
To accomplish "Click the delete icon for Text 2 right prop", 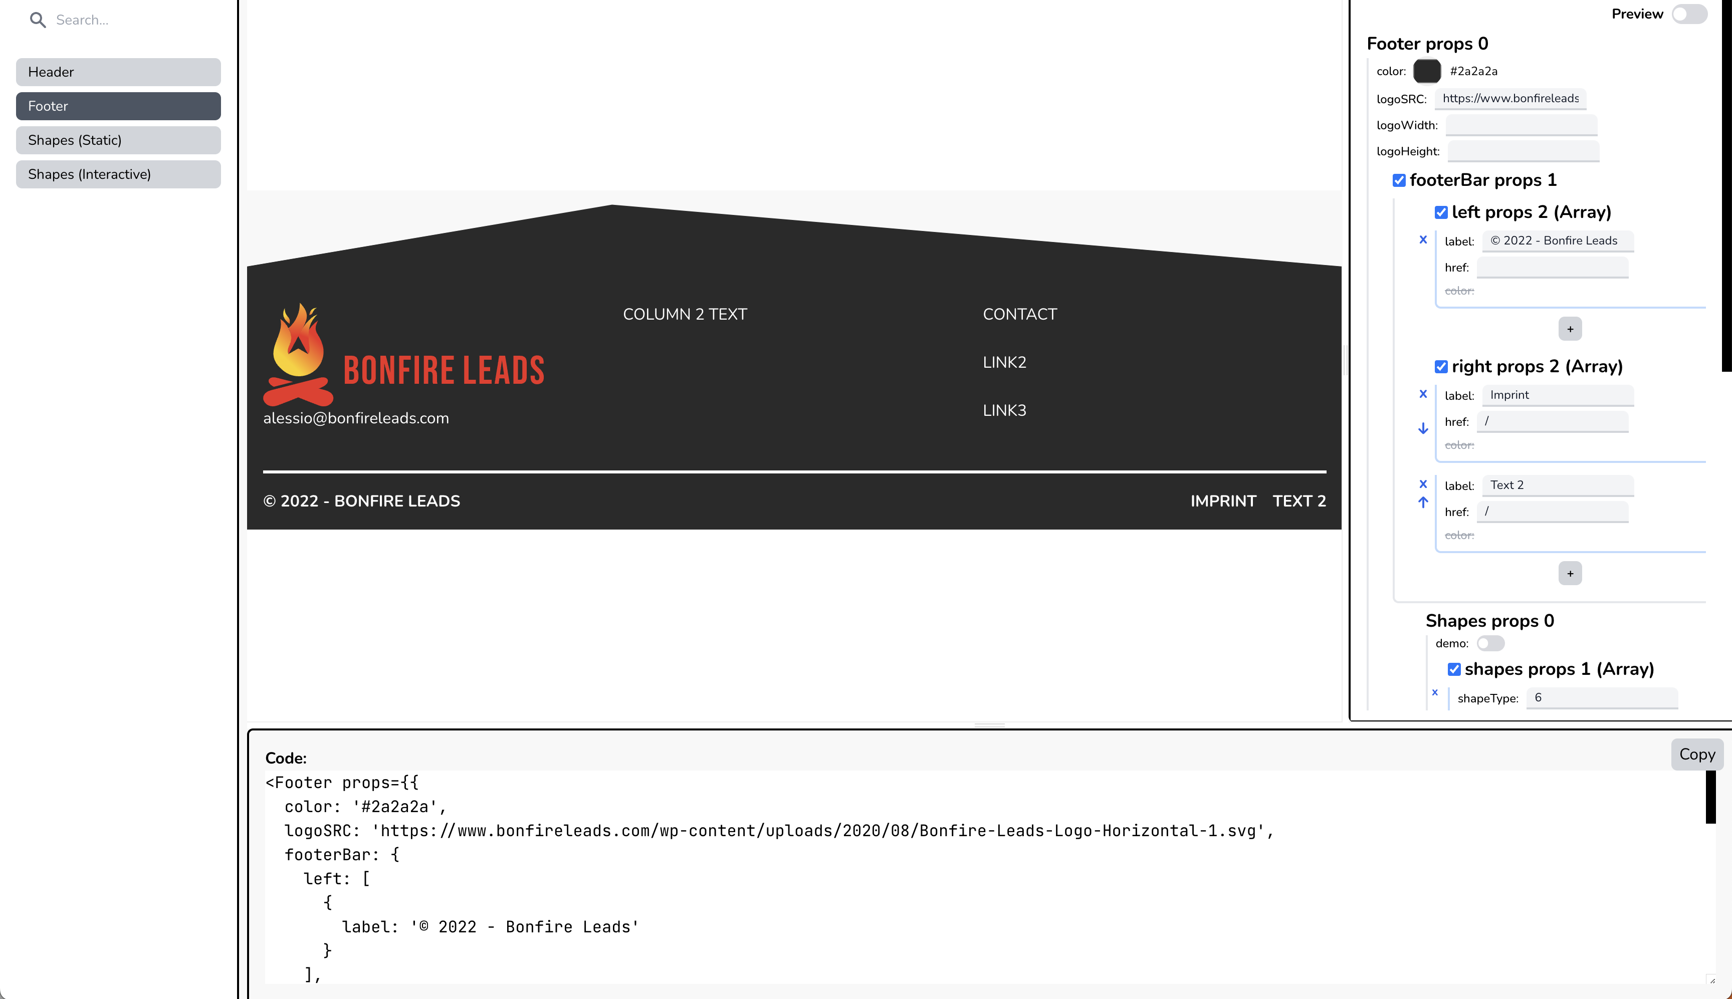I will pyautogui.click(x=1423, y=484).
